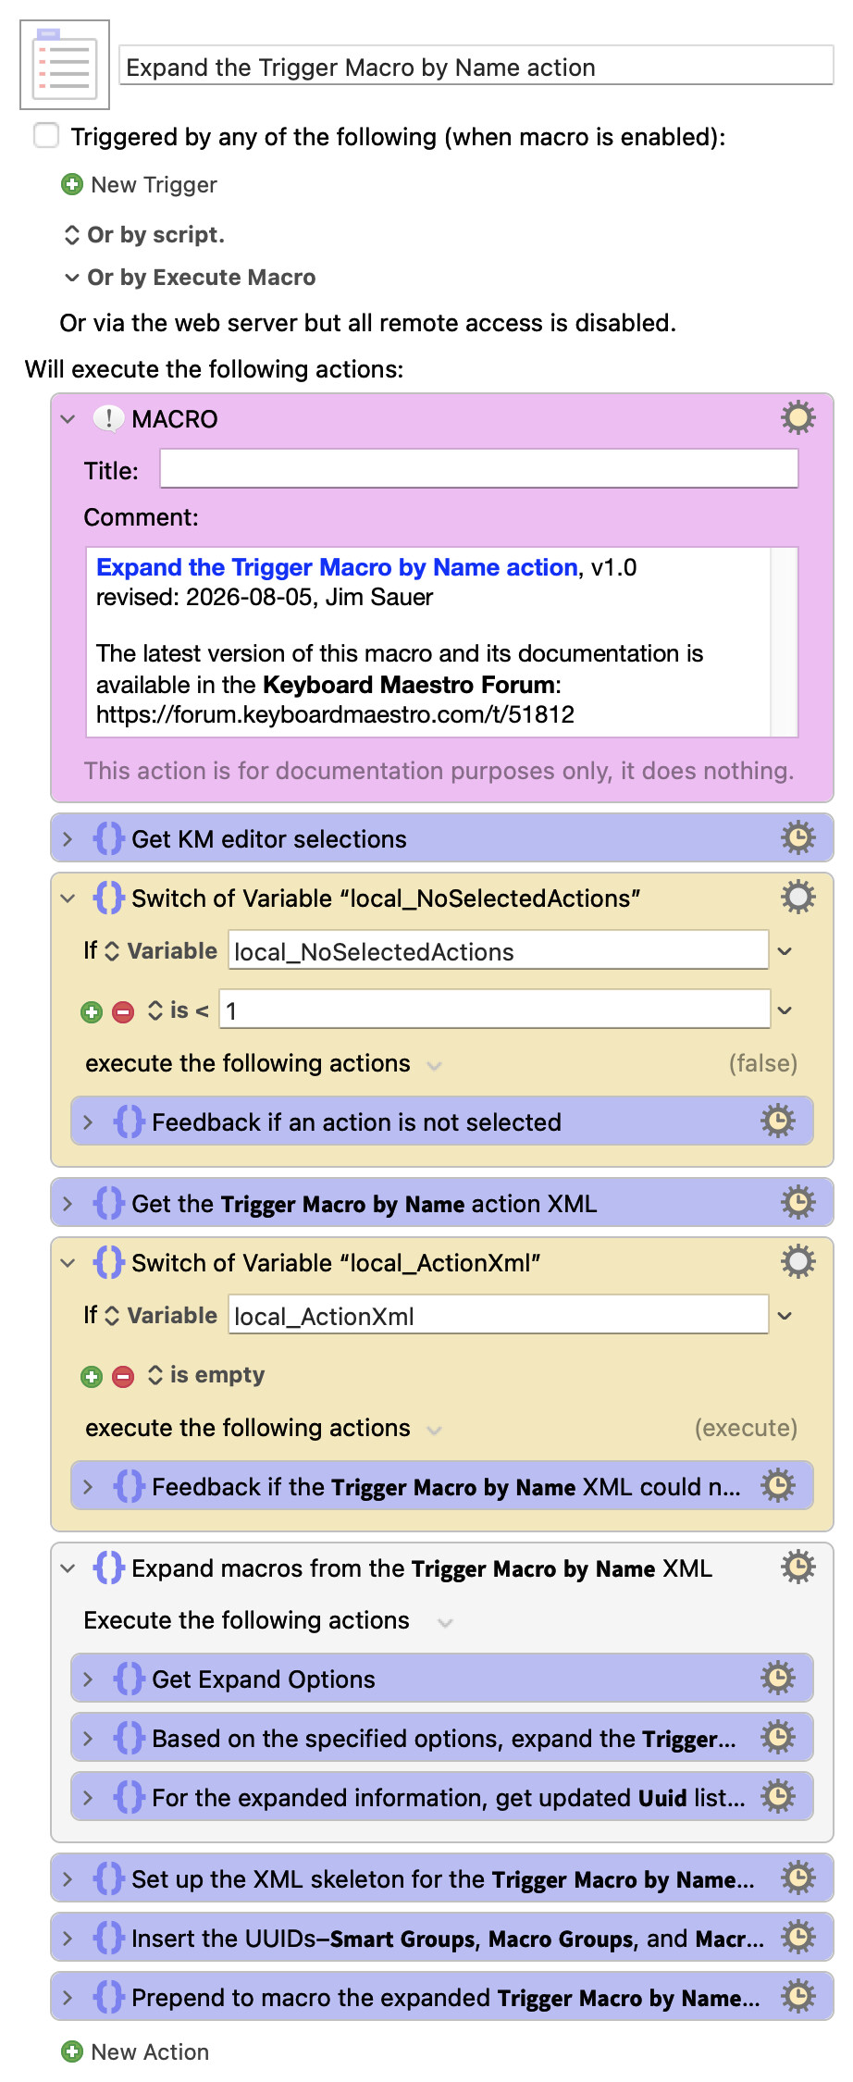Click group braces icon of Get Expand Options
Viewport: 853px width, 2082px height.
coord(129,1679)
